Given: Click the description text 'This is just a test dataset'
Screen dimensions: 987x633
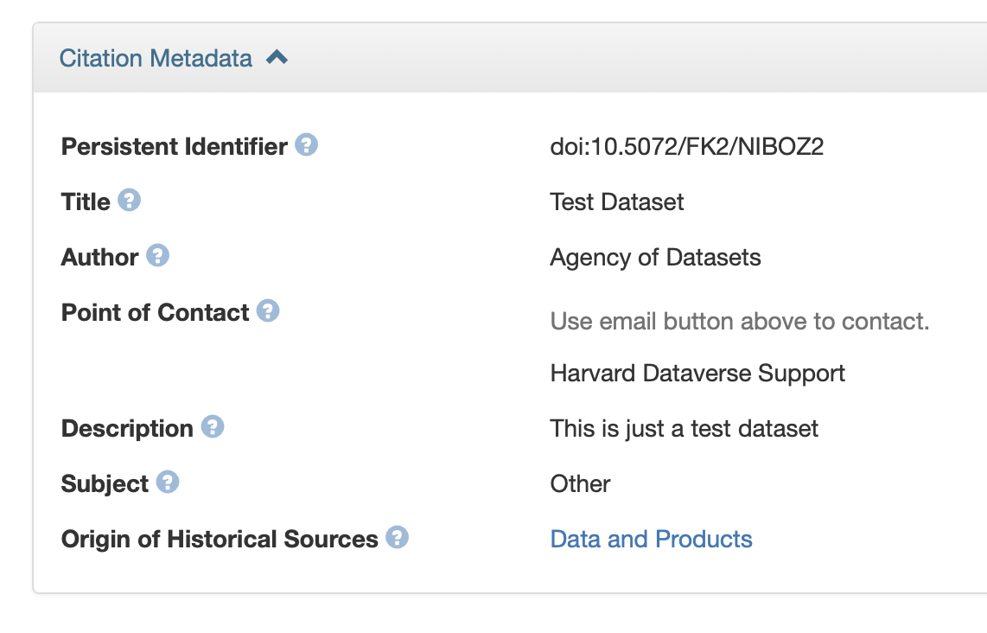Looking at the screenshot, I should 684,428.
